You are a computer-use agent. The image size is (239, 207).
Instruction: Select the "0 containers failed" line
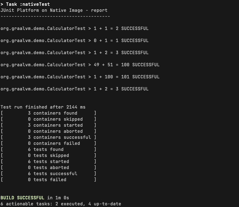pos(54,143)
